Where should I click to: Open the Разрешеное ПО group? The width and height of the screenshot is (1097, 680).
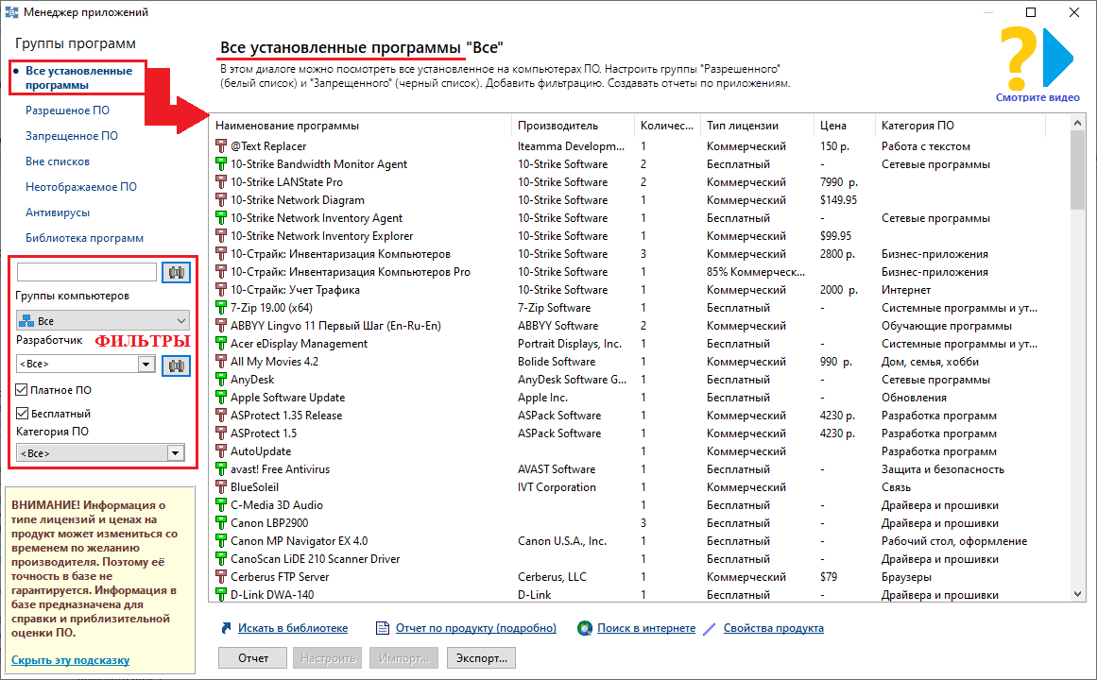tap(67, 110)
